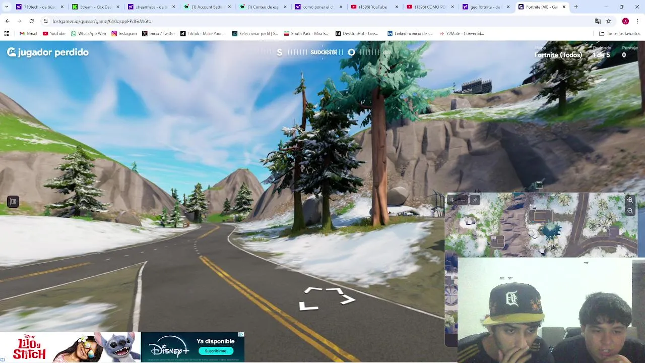Switch to the (1398) COMO PO tab
The height and width of the screenshot is (363, 645).
[x=430, y=7]
